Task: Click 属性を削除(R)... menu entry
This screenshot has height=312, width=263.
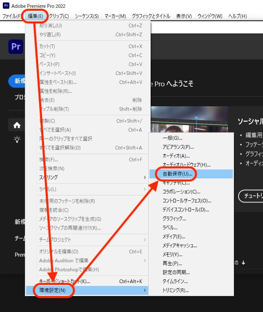Action: tap(87, 91)
